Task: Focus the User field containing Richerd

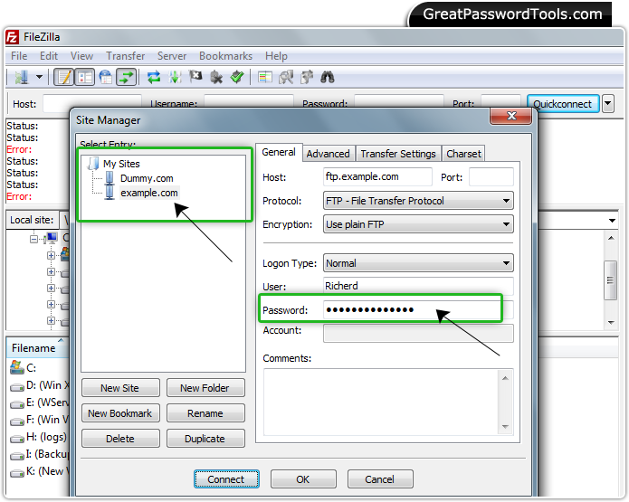Action: [418, 286]
